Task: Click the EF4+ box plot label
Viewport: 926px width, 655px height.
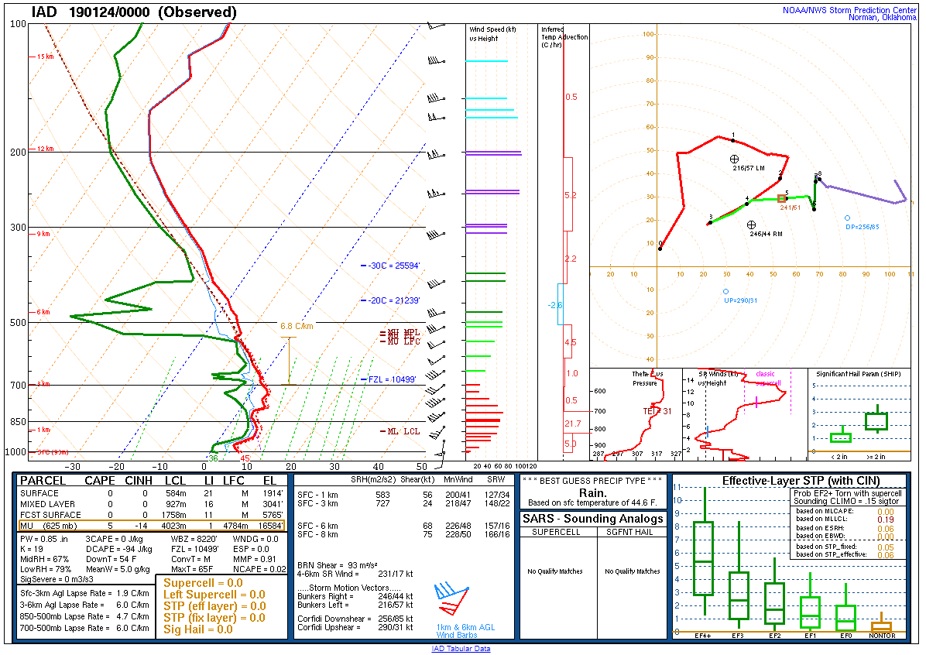Action: (x=703, y=636)
